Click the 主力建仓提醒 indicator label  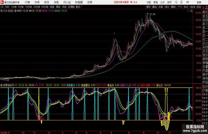pos(144,85)
